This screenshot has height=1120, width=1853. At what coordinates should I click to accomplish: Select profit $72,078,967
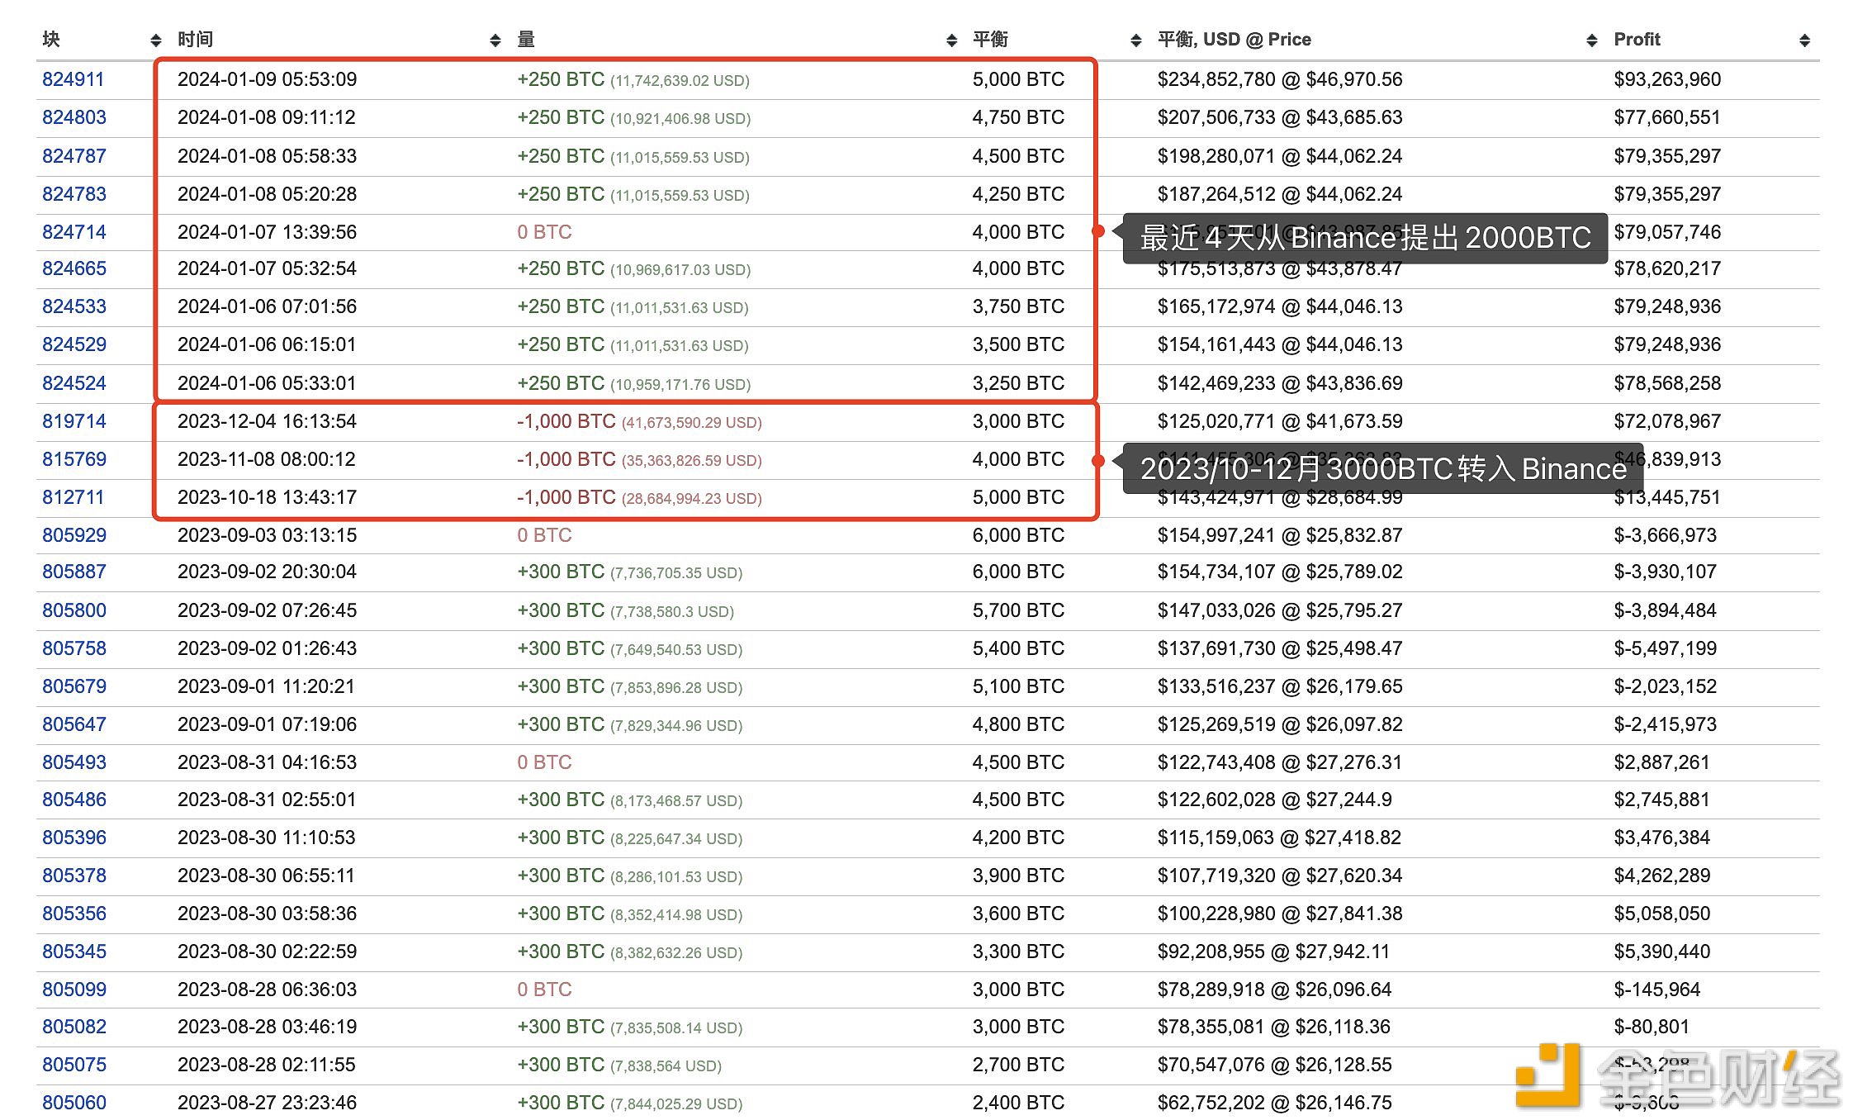tap(1667, 421)
